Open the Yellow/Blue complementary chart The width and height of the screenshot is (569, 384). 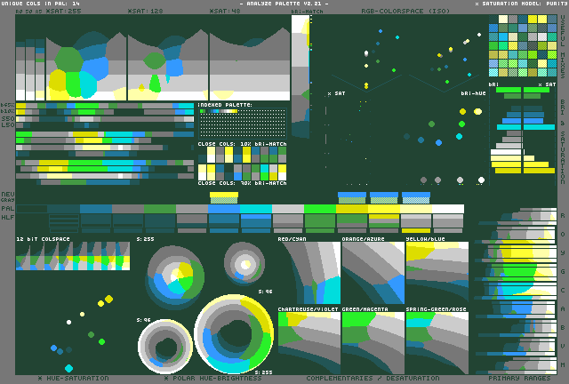tap(437, 274)
